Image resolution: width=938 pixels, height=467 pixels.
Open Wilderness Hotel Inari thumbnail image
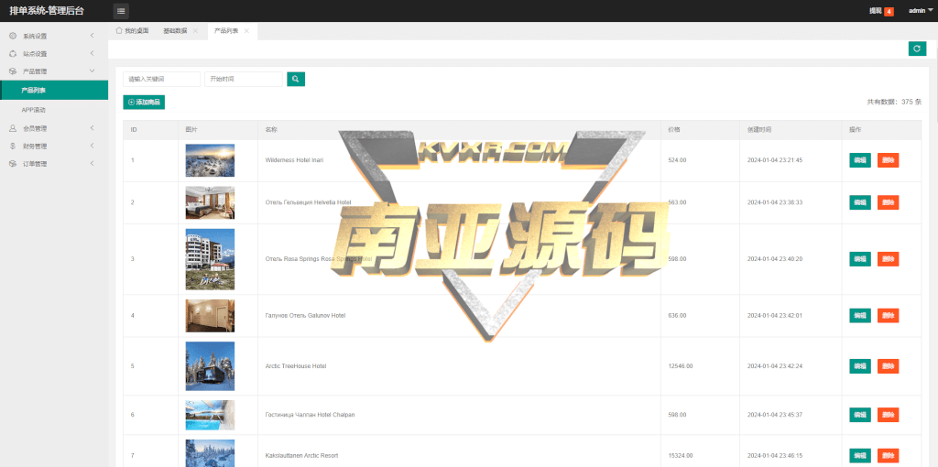pyautogui.click(x=210, y=160)
